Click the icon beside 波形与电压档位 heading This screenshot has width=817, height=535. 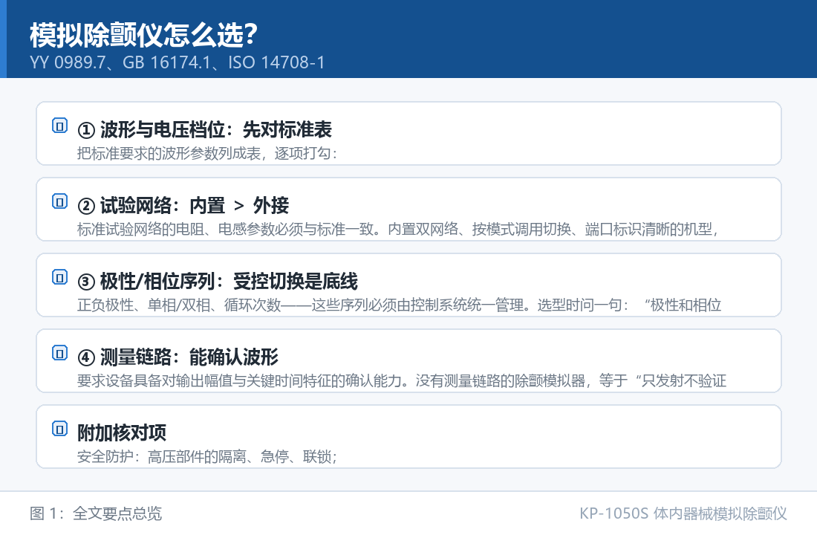point(60,126)
